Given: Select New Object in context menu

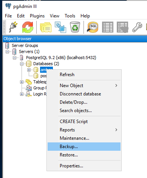Looking at the screenshot, I should (84, 86).
